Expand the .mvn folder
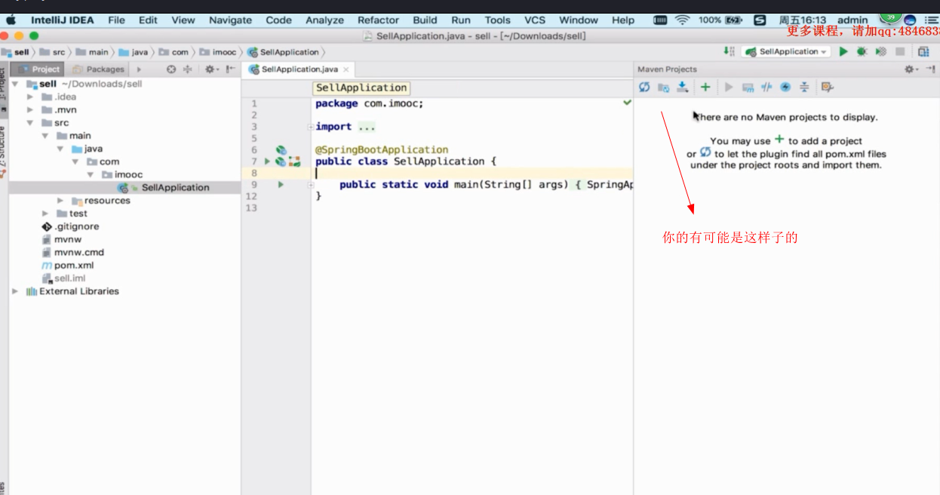940x495 pixels. [x=30, y=109]
